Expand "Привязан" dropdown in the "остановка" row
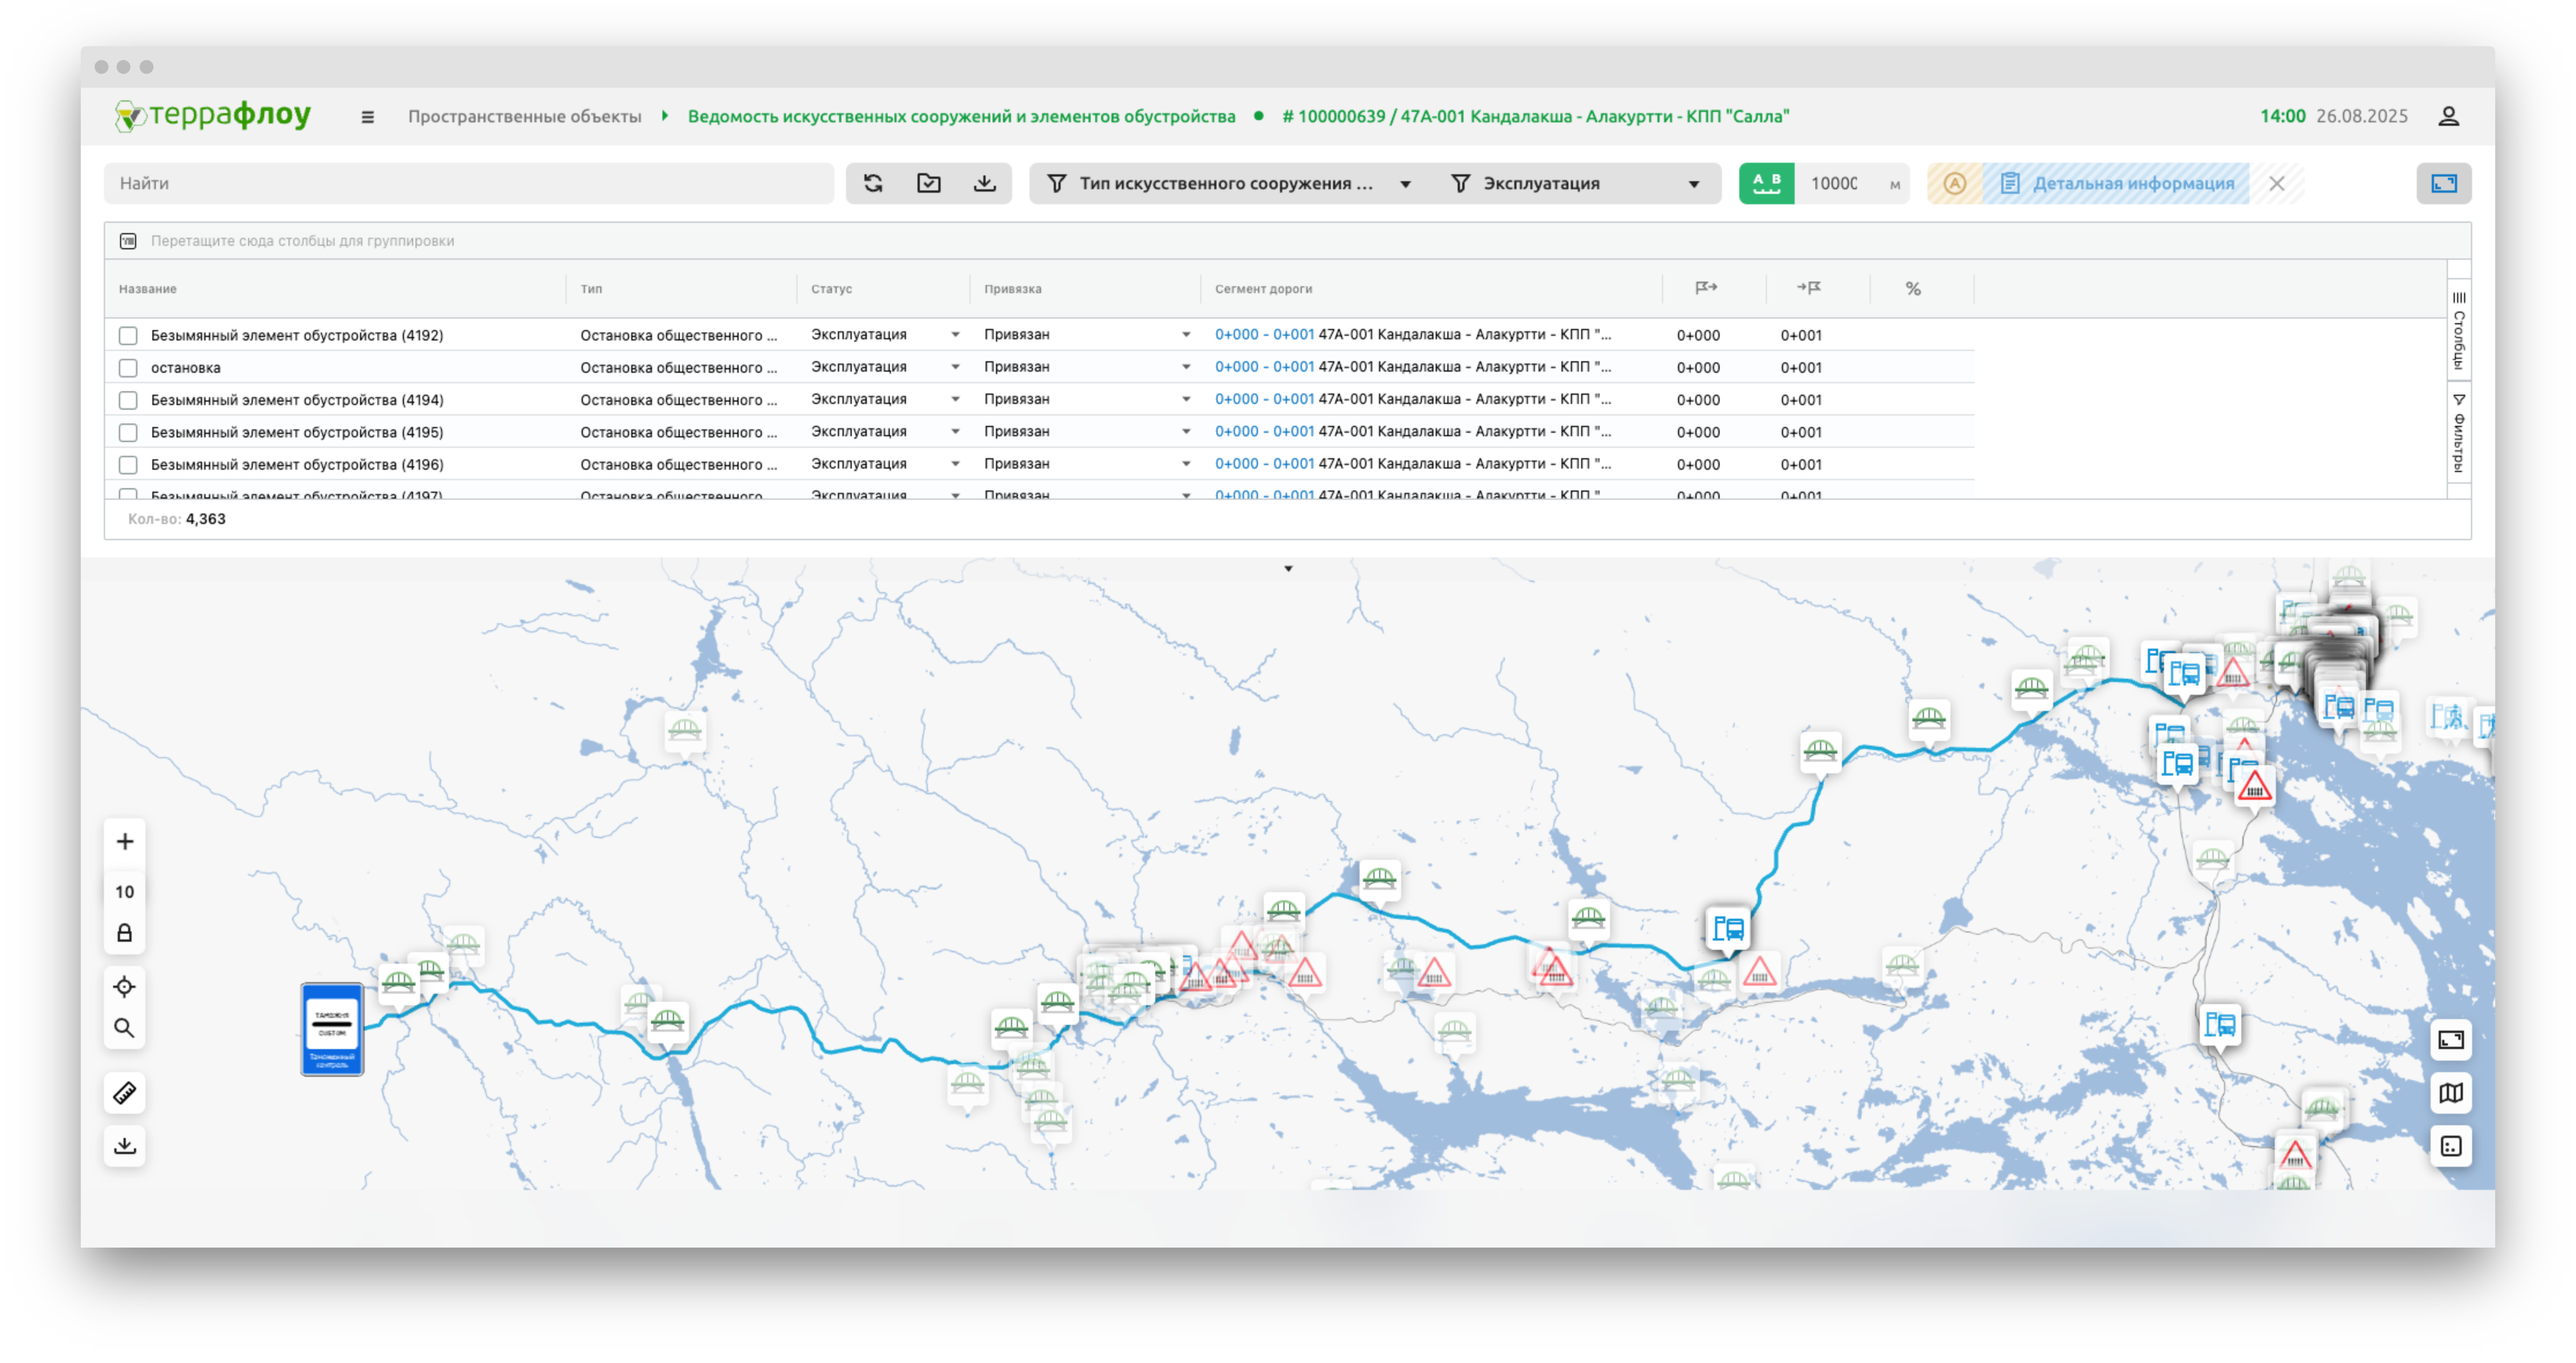 click(x=1186, y=367)
